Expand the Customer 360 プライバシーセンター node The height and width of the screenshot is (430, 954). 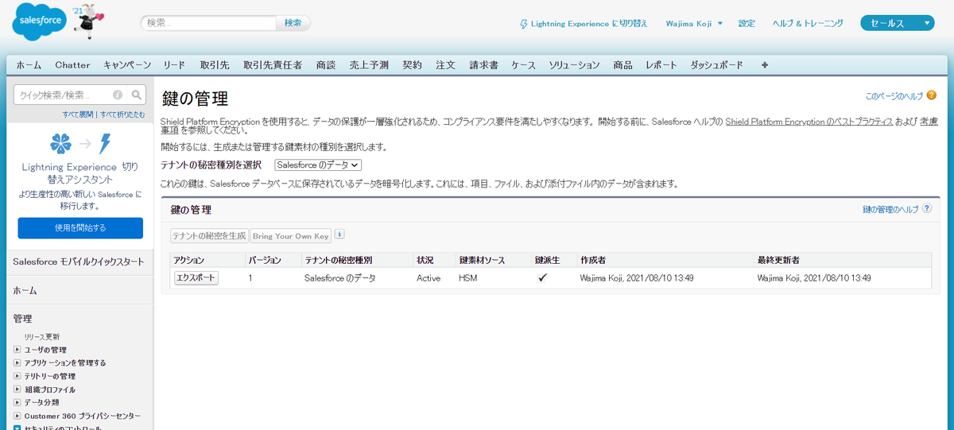(17, 416)
